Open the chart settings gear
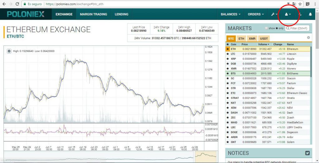The height and width of the screenshot is (163, 319). (9, 51)
